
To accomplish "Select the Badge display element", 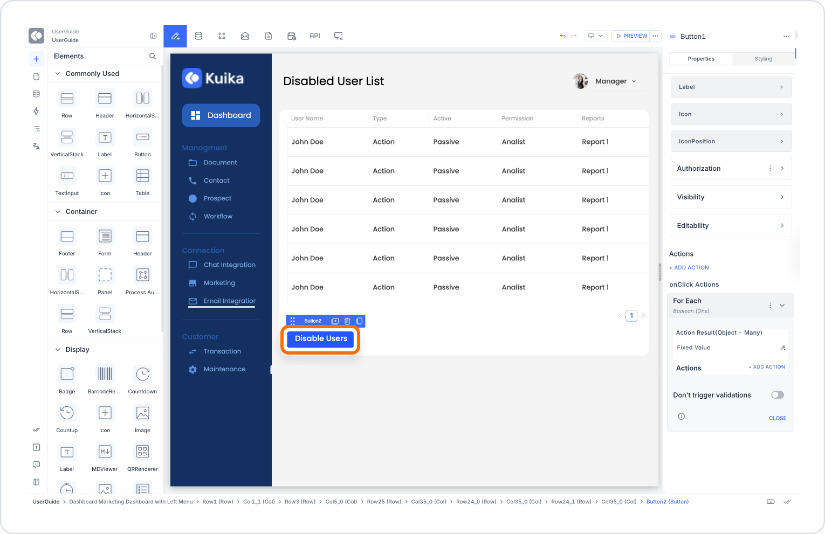I will click(x=67, y=380).
